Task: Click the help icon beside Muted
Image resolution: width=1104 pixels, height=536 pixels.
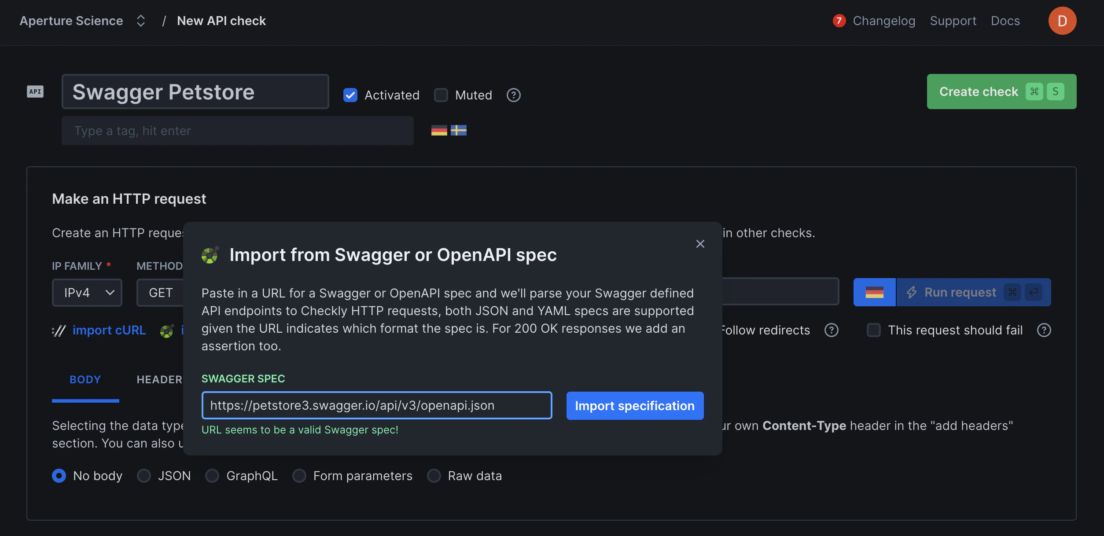Action: tap(513, 95)
